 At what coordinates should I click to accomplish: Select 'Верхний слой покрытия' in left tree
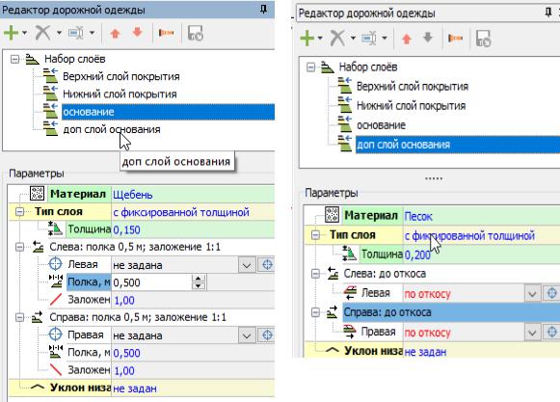click(x=121, y=76)
